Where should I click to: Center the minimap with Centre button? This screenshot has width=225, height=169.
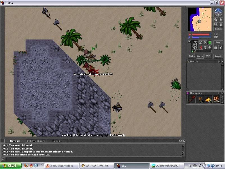218,29
